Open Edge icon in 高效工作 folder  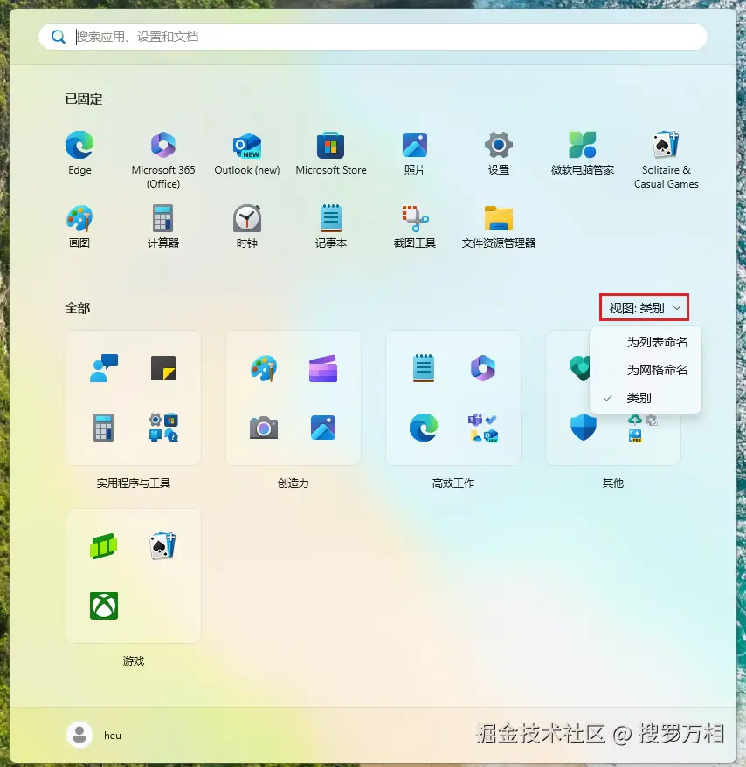[424, 428]
